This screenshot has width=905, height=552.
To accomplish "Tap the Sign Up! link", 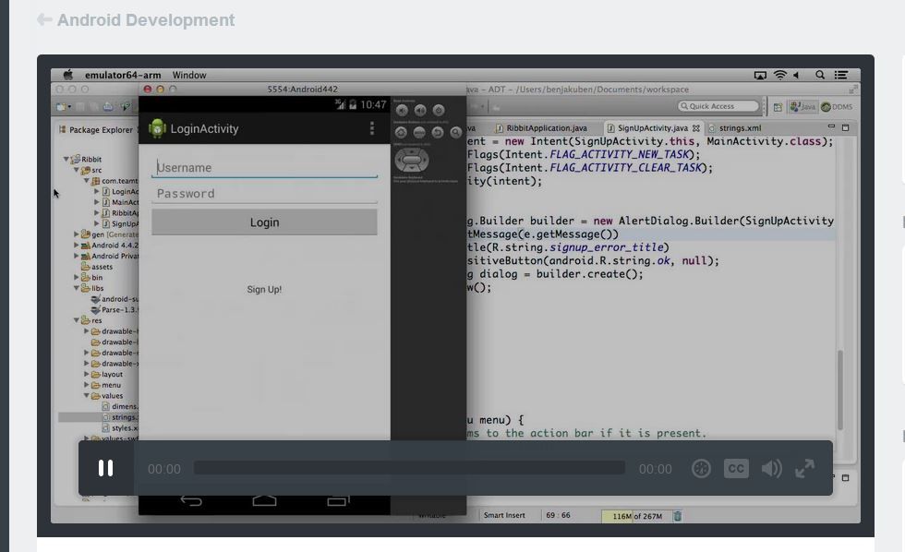I will pyautogui.click(x=264, y=290).
